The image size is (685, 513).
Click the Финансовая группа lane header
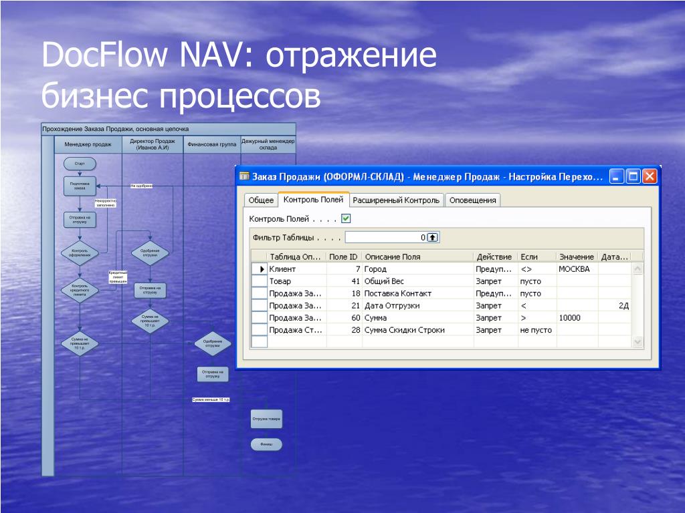pos(212,144)
